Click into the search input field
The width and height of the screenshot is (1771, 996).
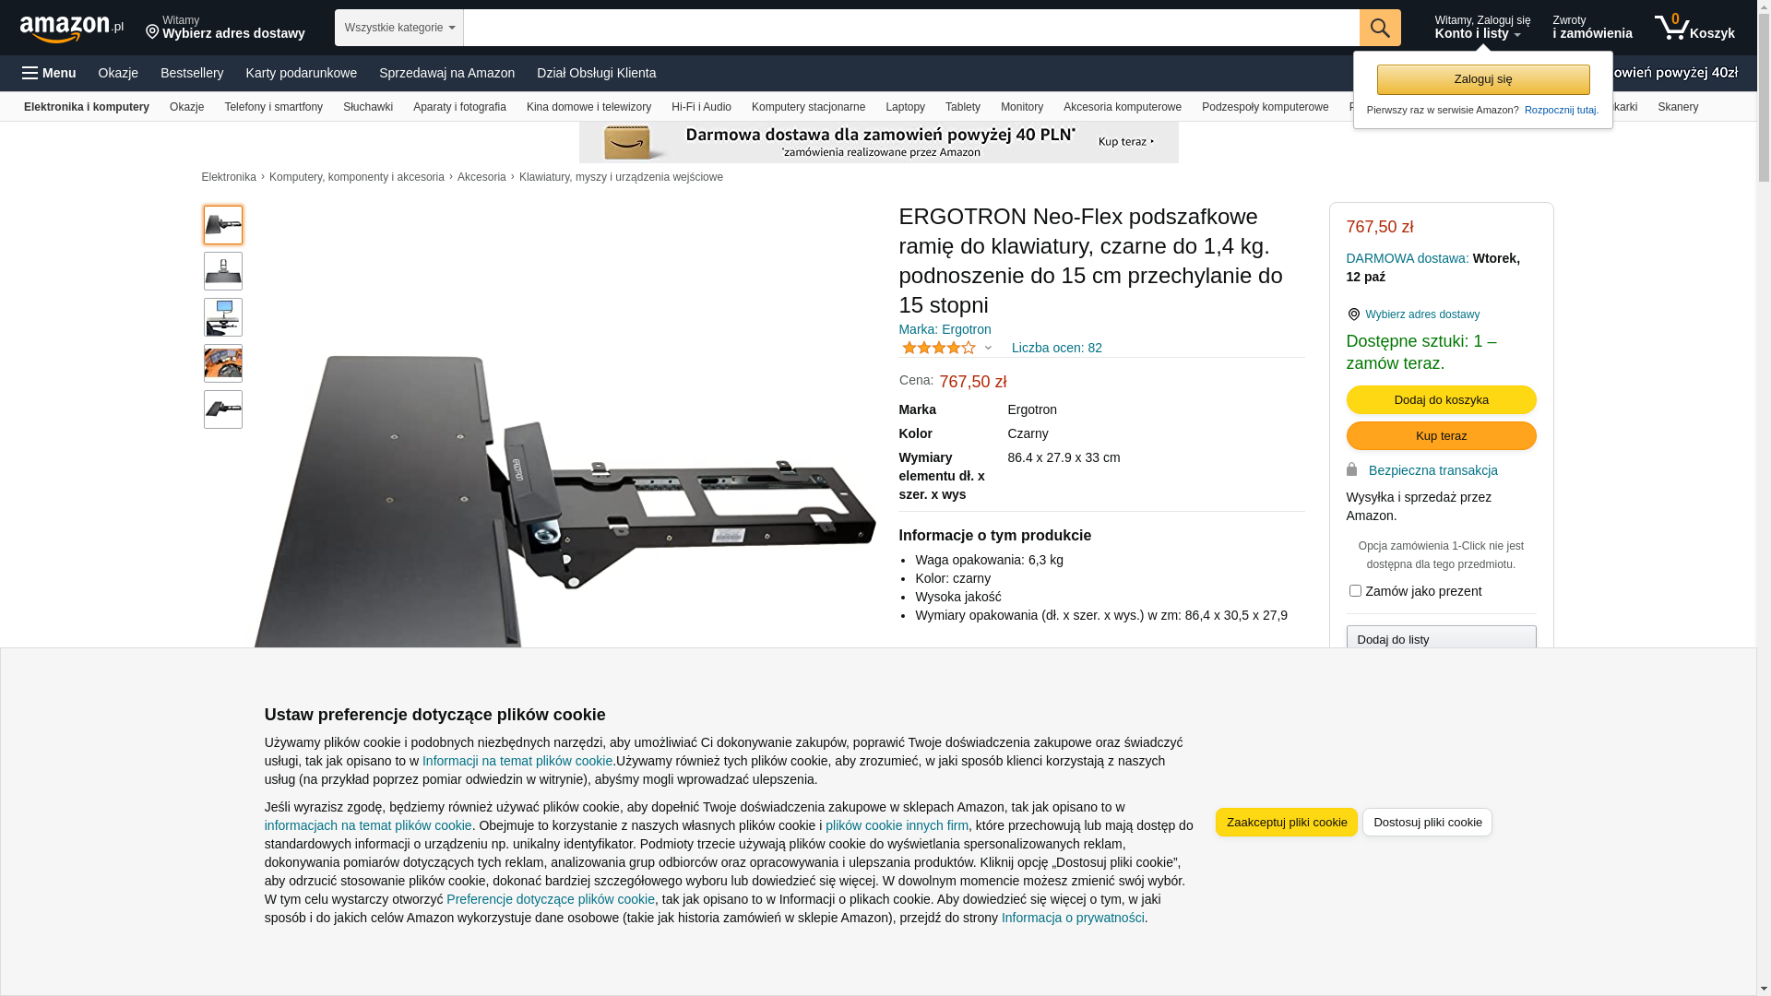911,28
